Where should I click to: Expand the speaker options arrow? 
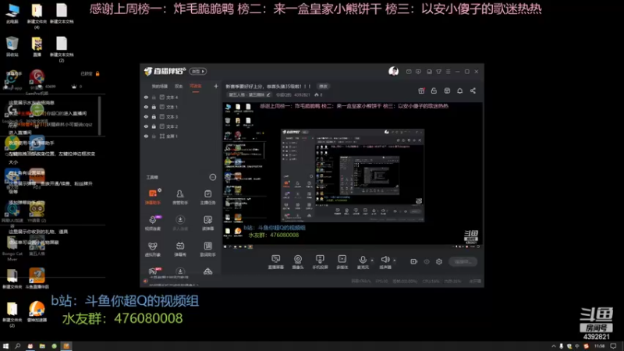coord(395,261)
